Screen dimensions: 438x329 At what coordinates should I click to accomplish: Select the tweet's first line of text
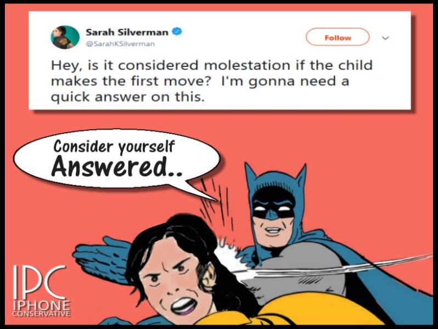click(212, 66)
